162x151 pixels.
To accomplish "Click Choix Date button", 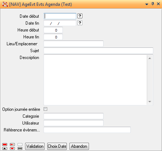I will pos(57,146).
